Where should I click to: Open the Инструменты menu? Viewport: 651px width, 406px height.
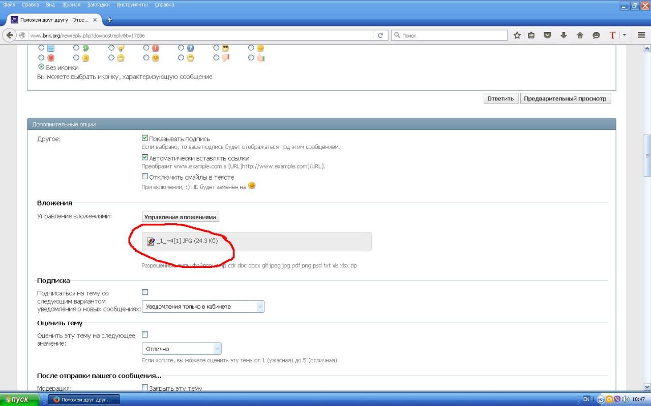132,5
